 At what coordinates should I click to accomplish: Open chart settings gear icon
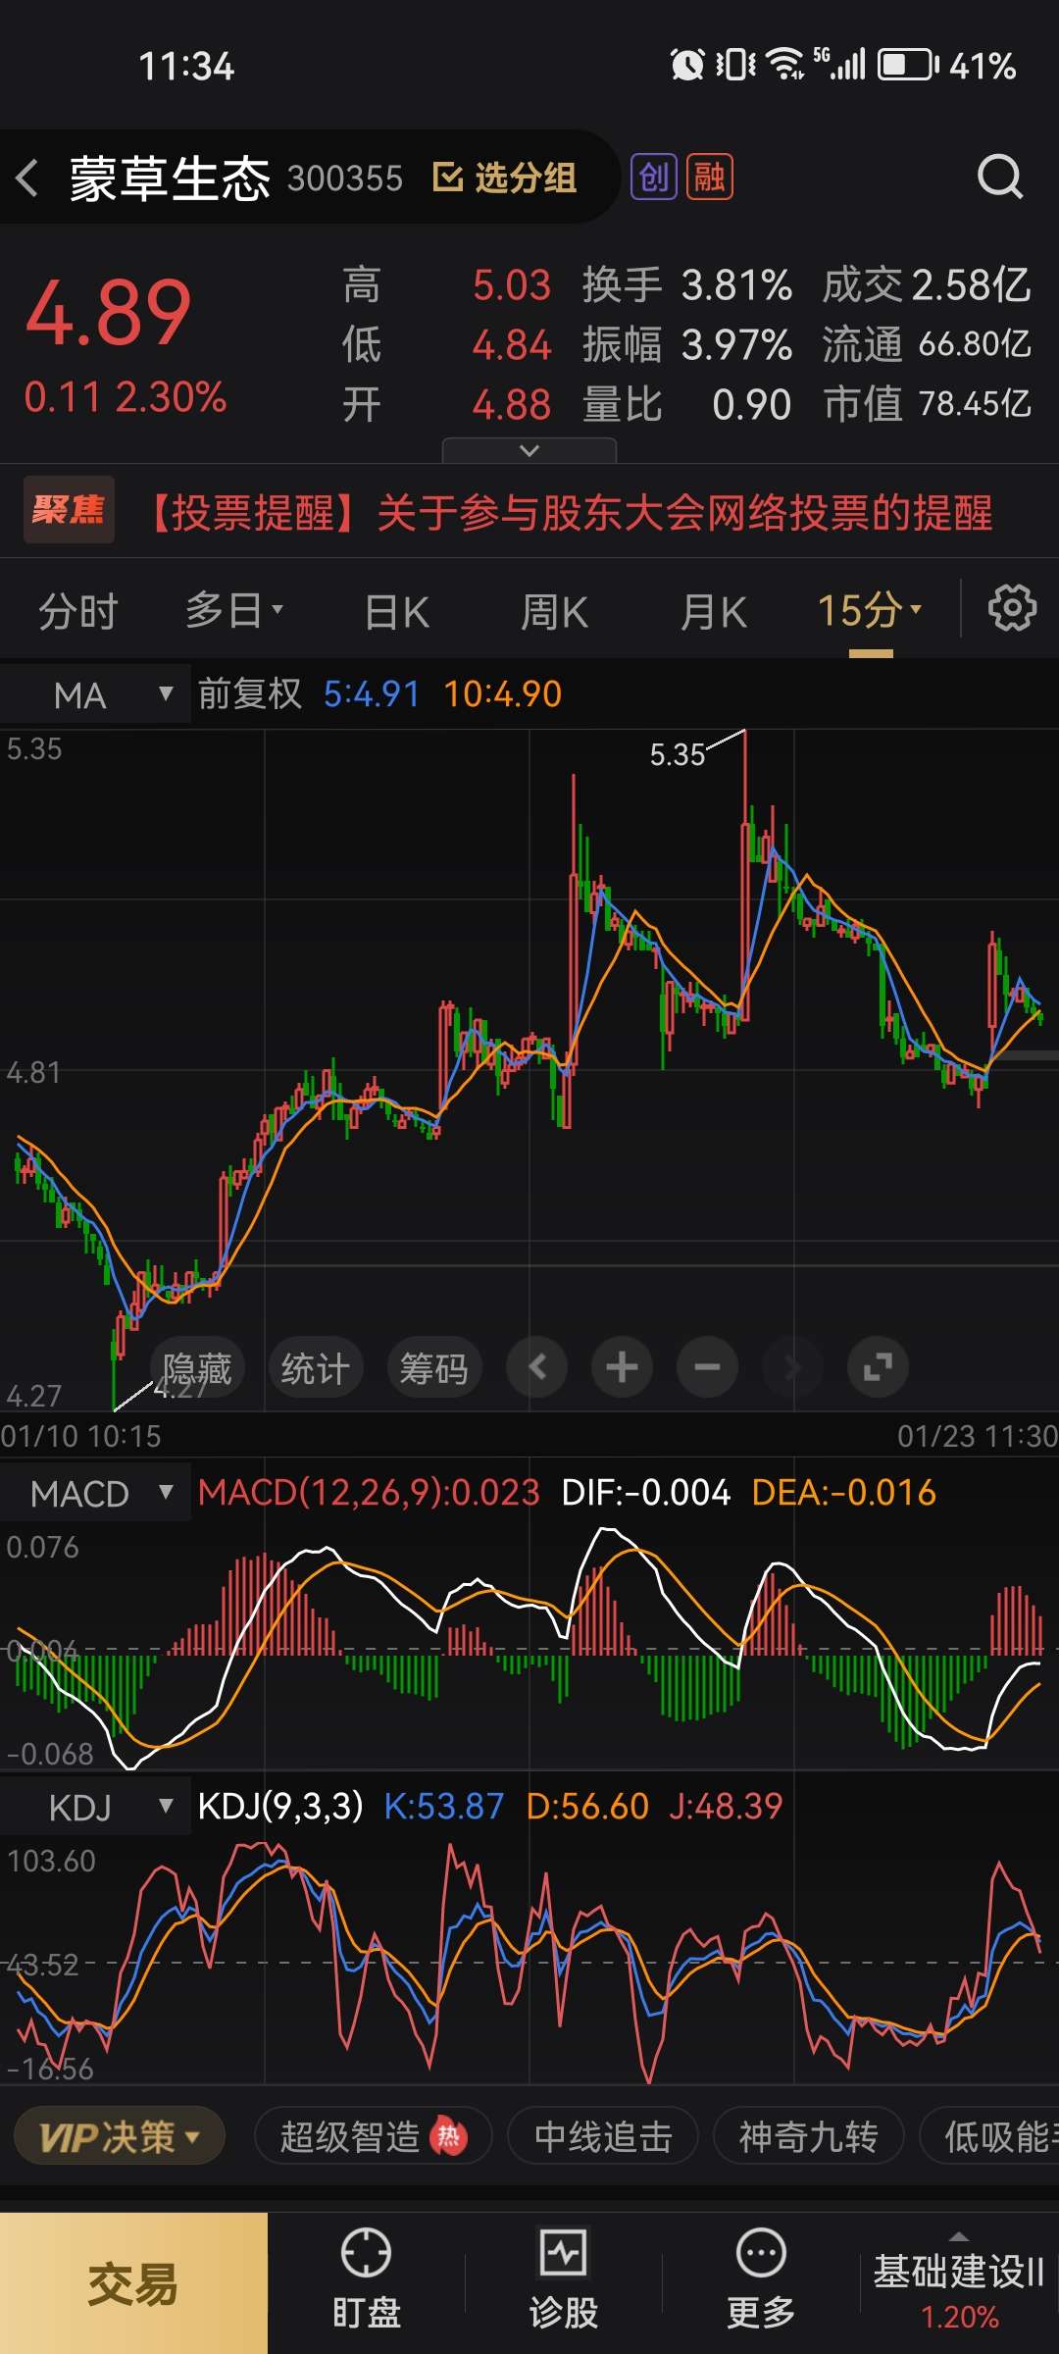point(1012,609)
